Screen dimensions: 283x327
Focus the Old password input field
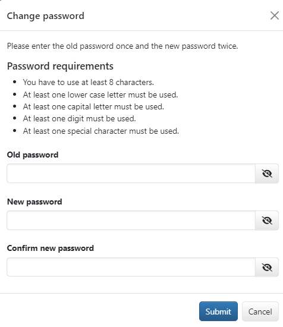tap(131, 173)
